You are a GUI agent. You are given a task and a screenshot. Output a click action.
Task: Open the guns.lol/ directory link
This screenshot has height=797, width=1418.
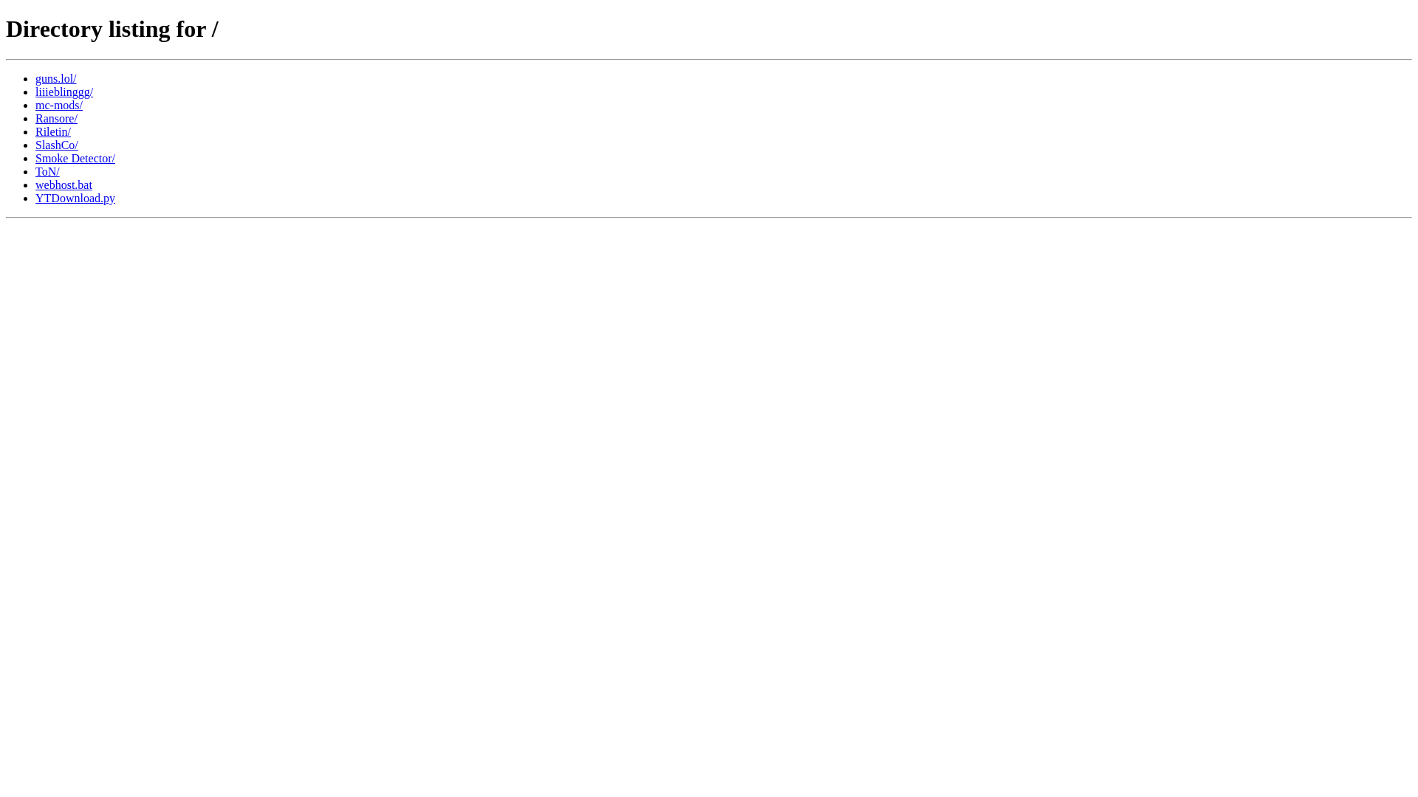coord(55,79)
